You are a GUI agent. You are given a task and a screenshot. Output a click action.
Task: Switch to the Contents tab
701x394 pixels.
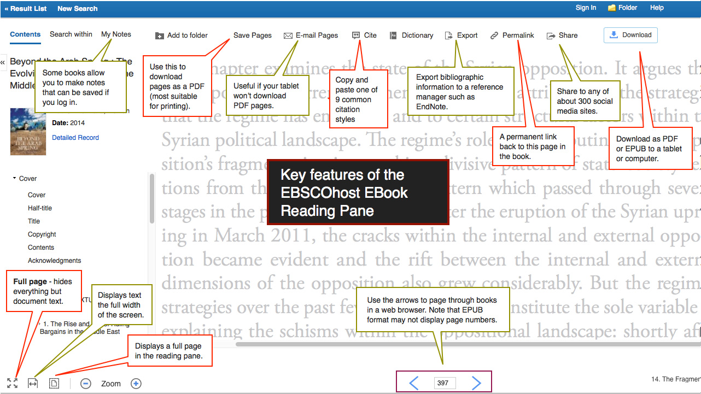tap(25, 34)
